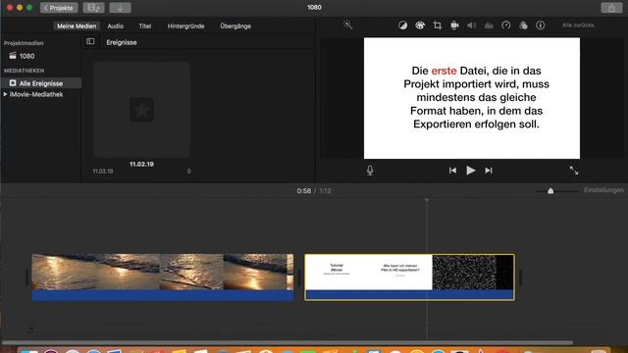Open the Übergänge tab
Image resolution: width=628 pixels, height=353 pixels.
point(235,26)
